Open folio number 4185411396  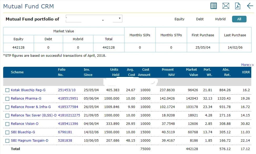tap(68, 124)
